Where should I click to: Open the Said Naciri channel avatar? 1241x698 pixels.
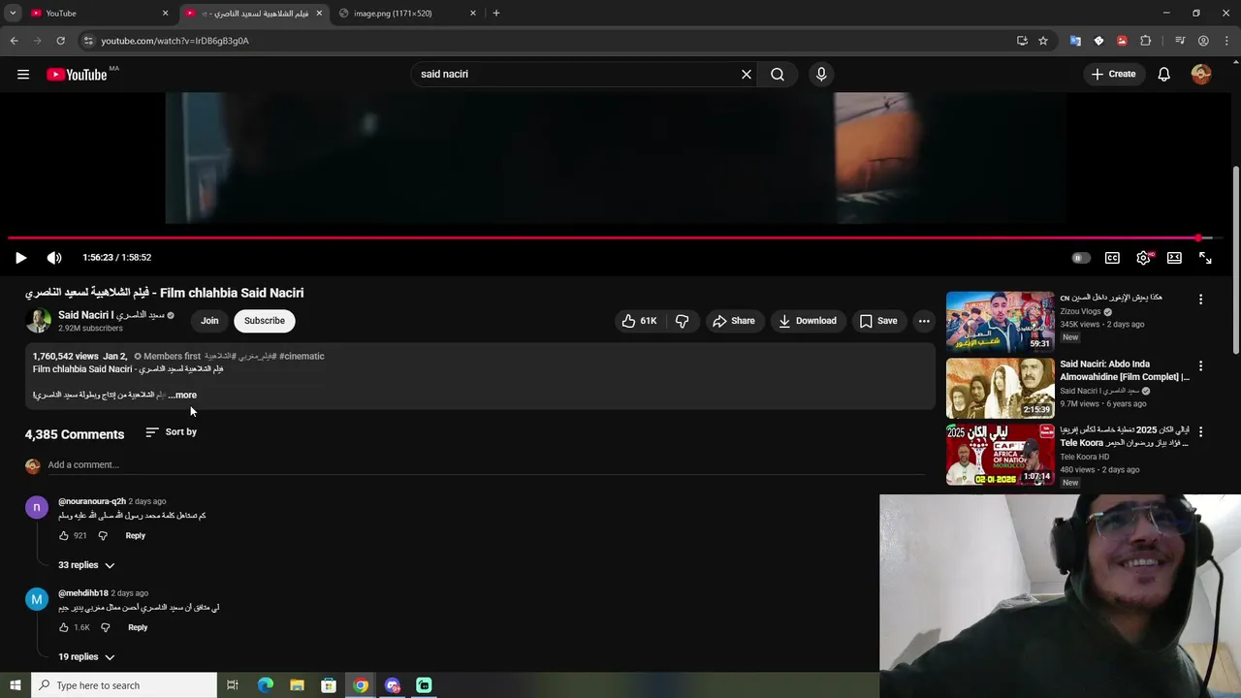point(38,321)
